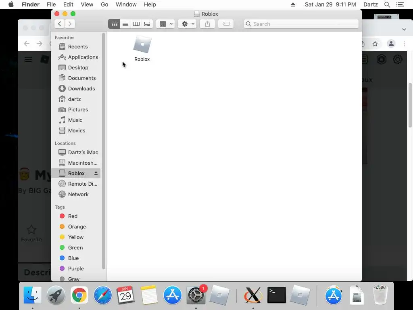Open Downloads in the sidebar

click(76, 89)
